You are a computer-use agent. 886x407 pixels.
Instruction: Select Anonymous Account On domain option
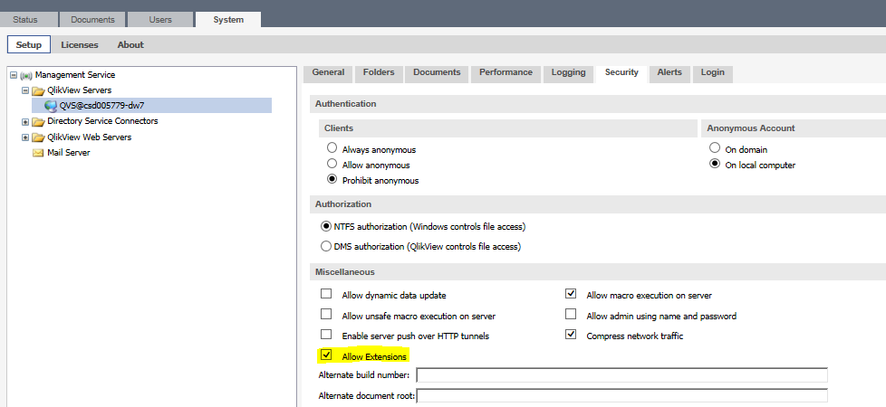pos(716,149)
